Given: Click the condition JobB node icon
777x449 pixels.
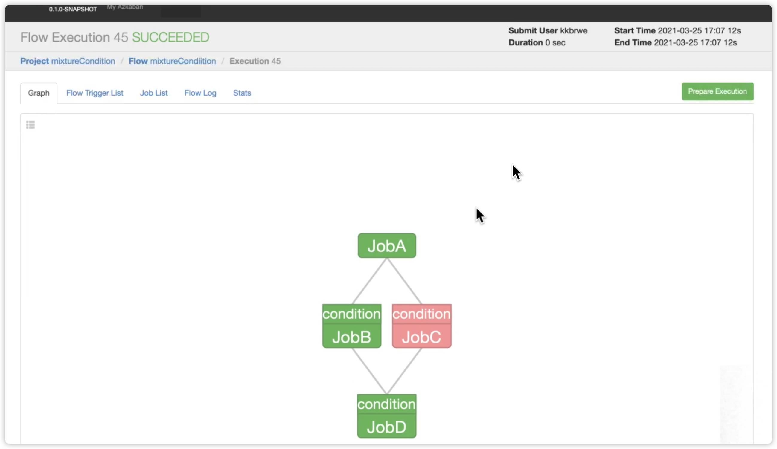Looking at the screenshot, I should (x=351, y=326).
